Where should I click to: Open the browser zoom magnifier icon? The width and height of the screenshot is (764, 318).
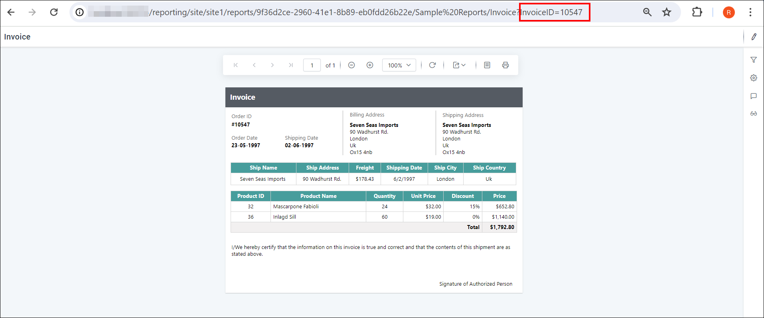647,12
